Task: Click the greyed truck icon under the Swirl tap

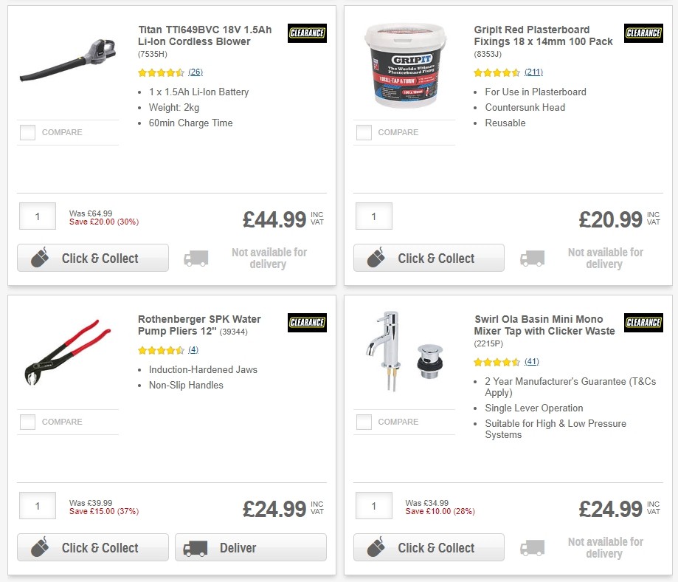Action: (x=532, y=547)
